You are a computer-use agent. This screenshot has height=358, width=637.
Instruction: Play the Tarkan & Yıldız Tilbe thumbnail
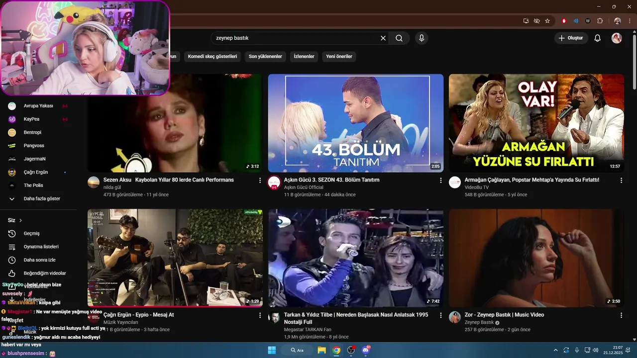[x=355, y=258]
